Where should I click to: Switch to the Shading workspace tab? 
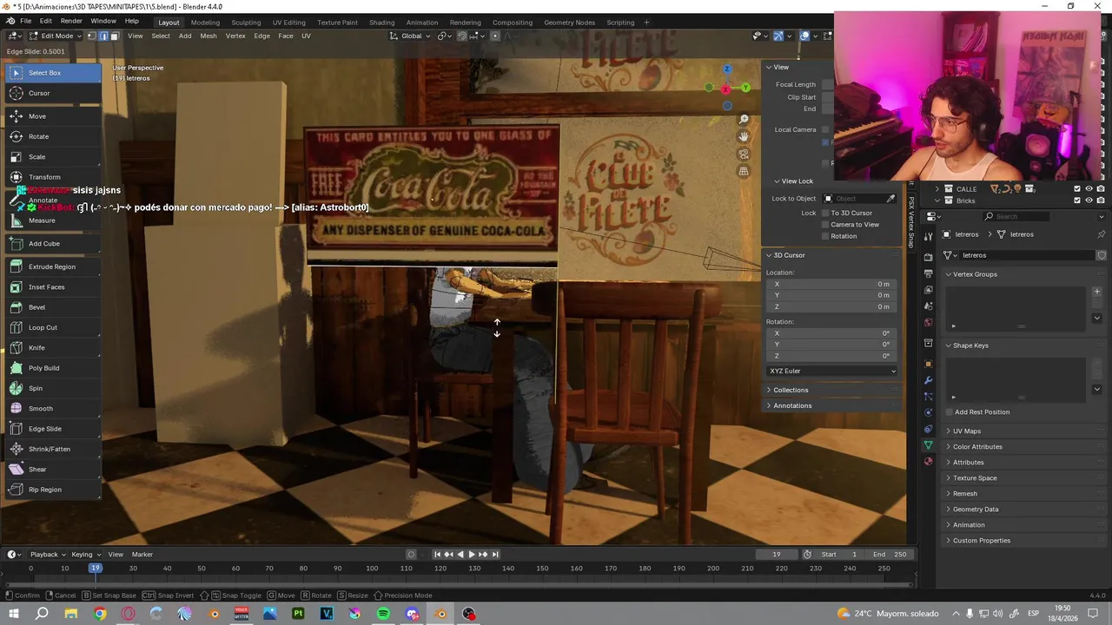point(381,22)
